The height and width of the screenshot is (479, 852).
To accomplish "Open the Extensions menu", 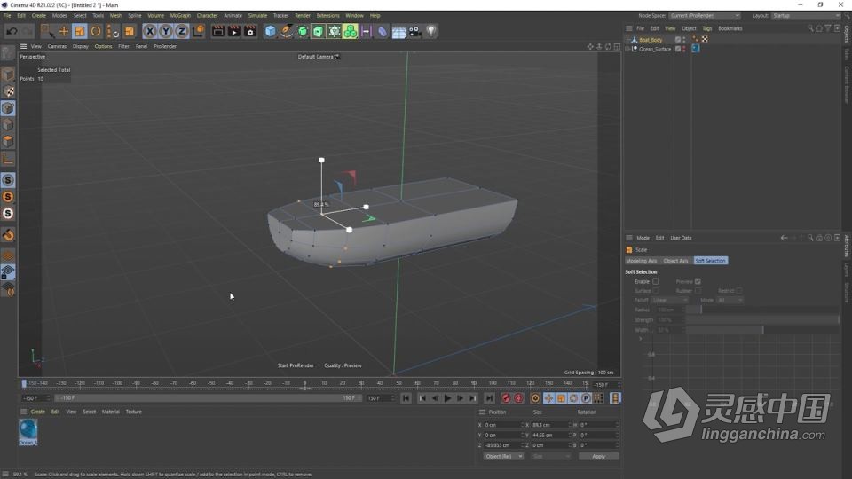I will click(x=328, y=16).
